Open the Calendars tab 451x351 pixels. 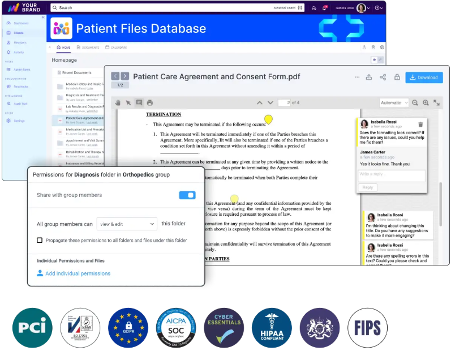coord(116,48)
